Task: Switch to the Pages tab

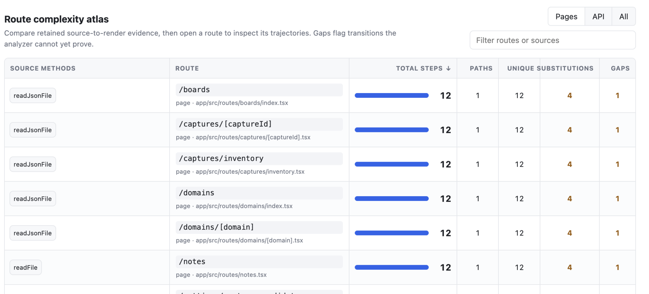Action: click(x=566, y=16)
